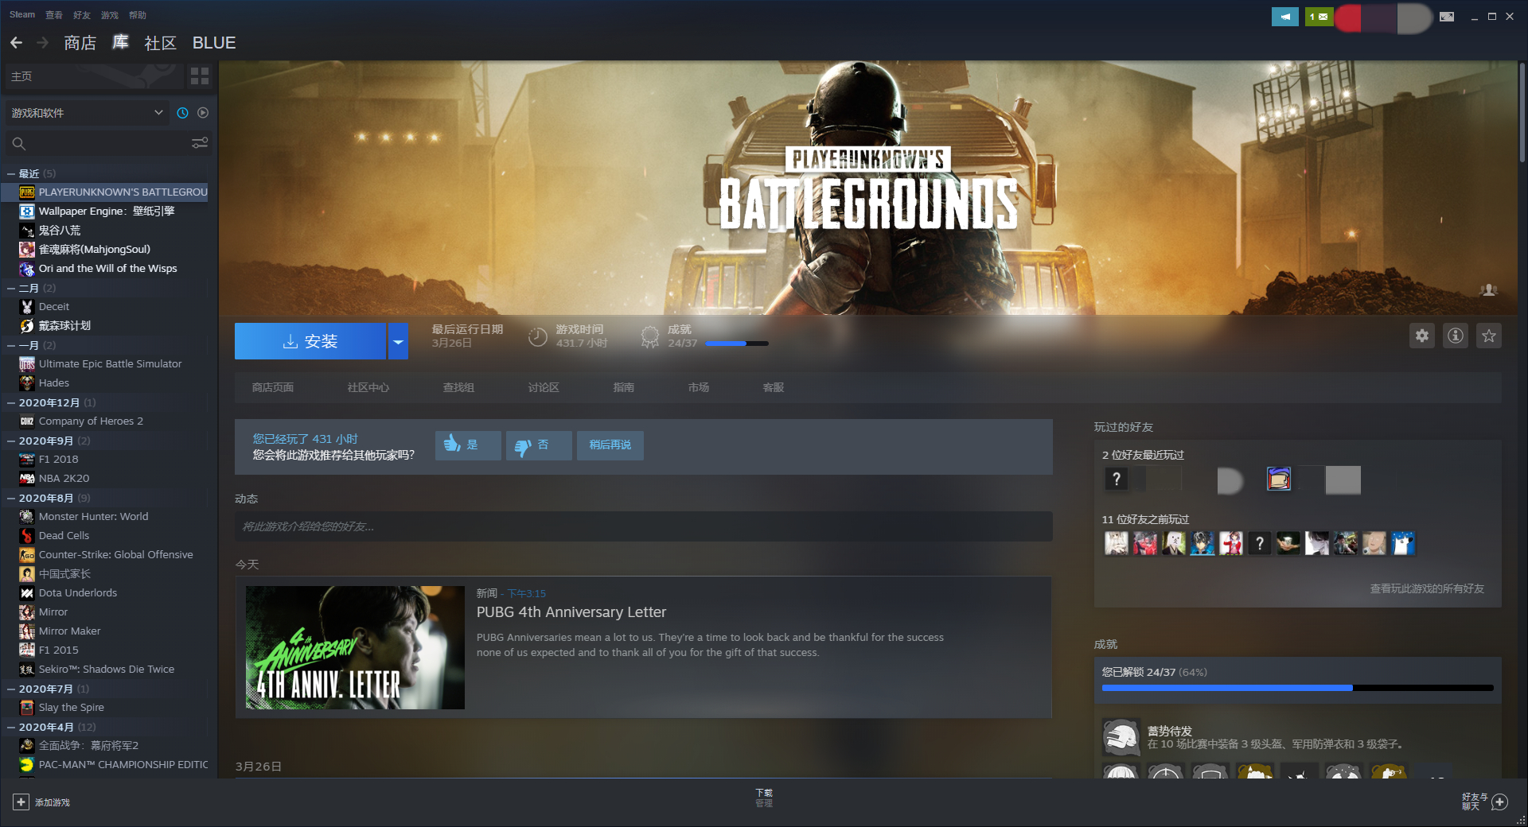Open the install options dropdown arrow
This screenshot has width=1528, height=827.
pyautogui.click(x=398, y=342)
